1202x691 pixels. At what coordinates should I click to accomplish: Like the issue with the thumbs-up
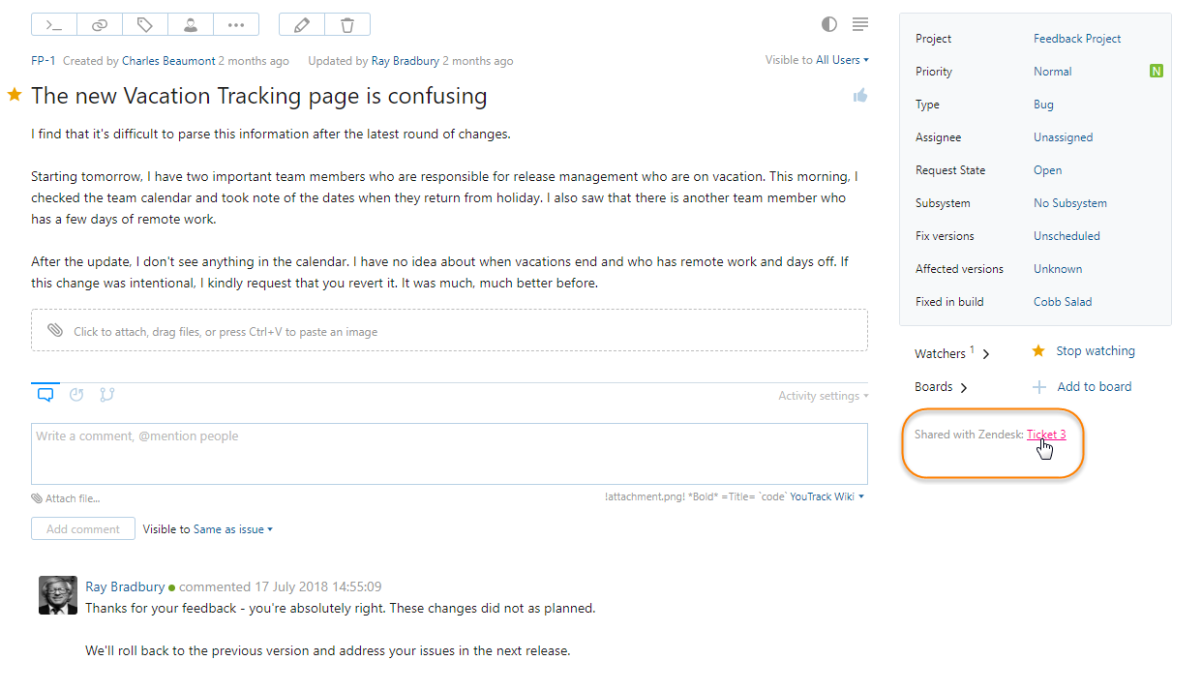coord(859,95)
